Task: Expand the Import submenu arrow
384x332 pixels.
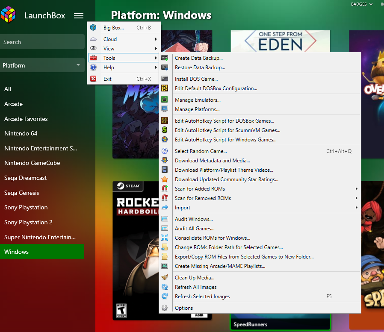Action: (x=356, y=208)
